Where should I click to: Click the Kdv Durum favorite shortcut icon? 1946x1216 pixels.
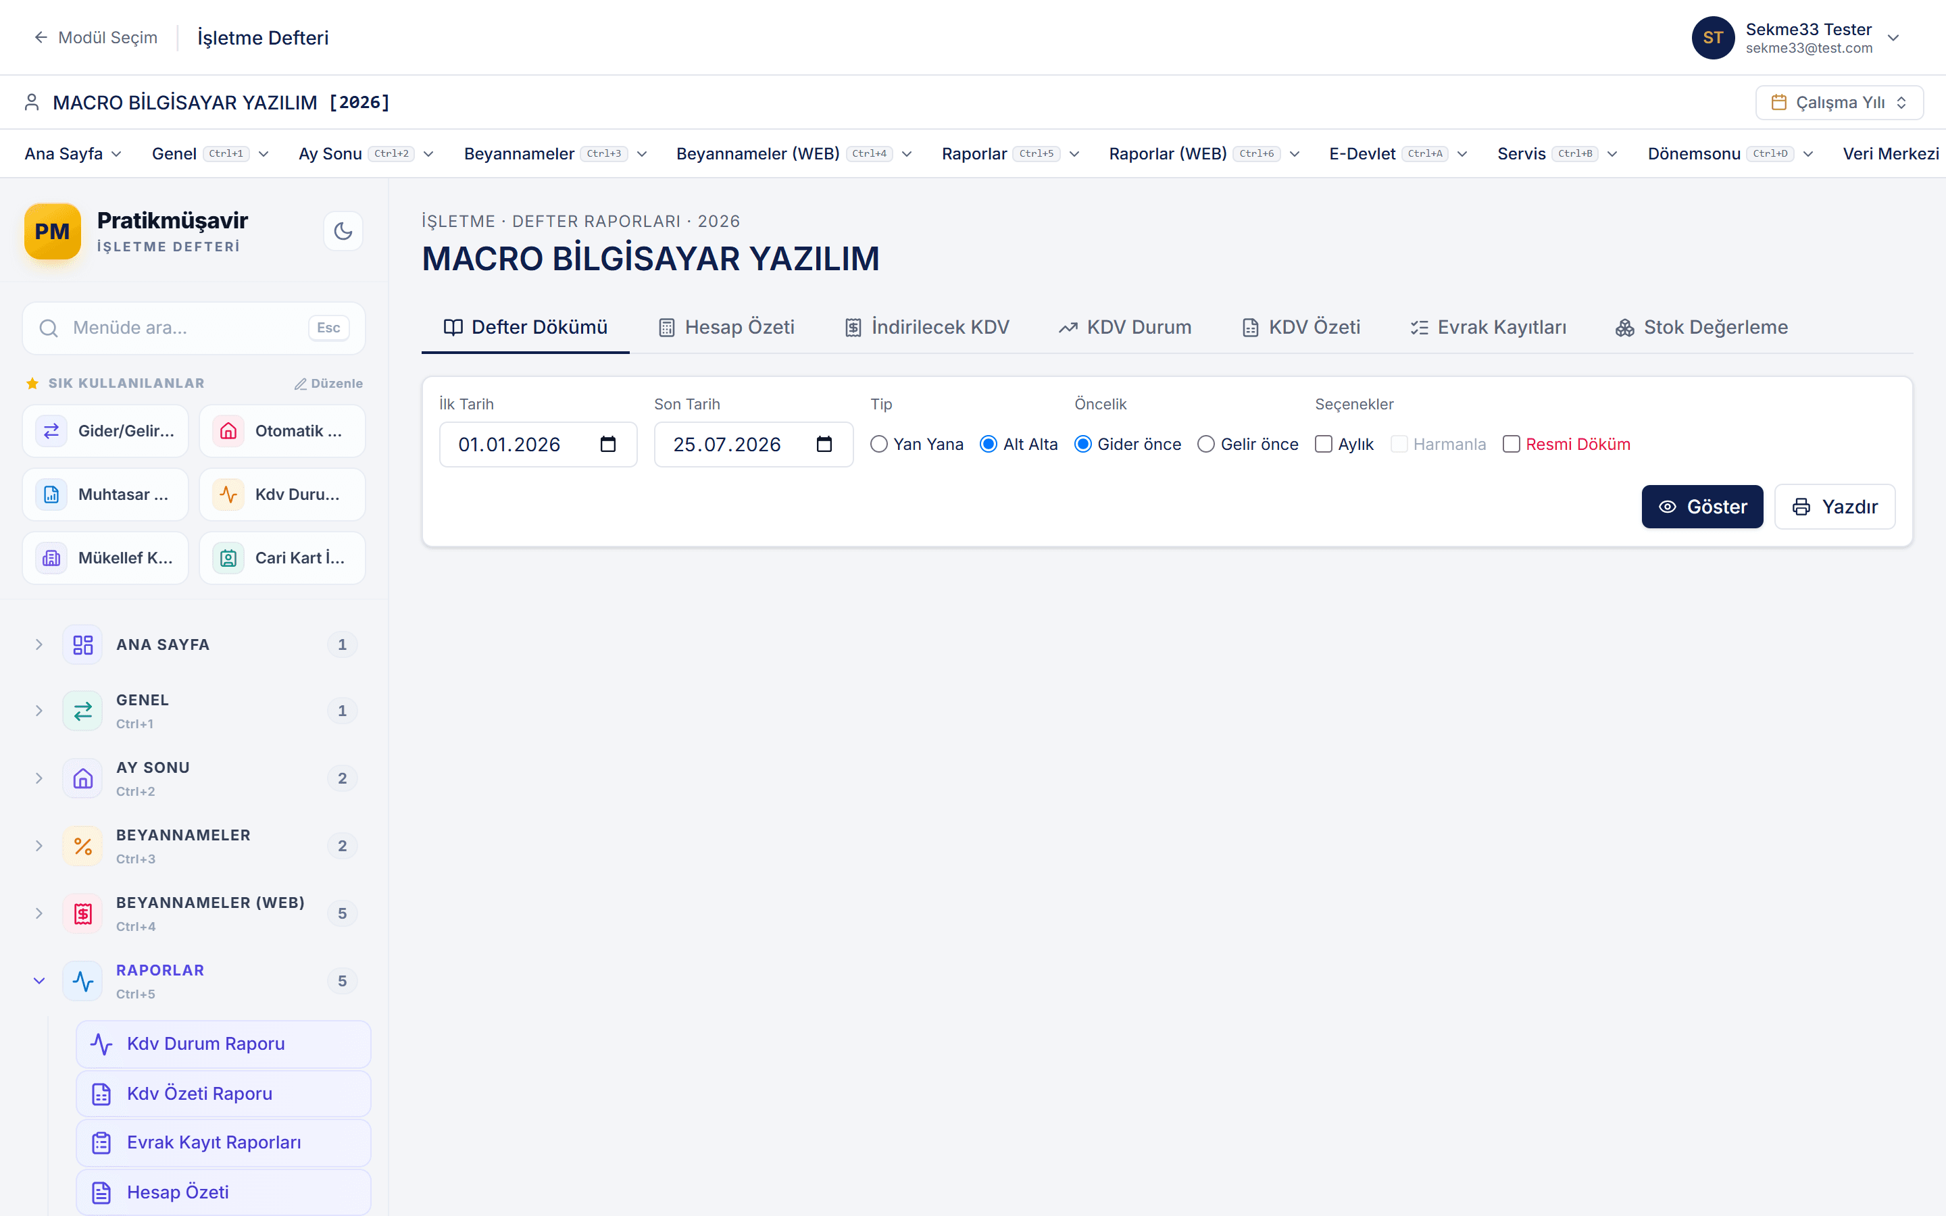point(228,495)
